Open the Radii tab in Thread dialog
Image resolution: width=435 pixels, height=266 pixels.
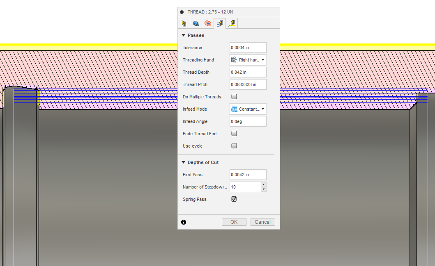(x=208, y=23)
